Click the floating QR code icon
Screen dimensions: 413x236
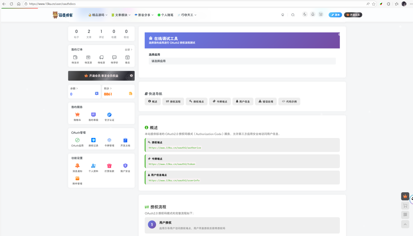pos(405,215)
